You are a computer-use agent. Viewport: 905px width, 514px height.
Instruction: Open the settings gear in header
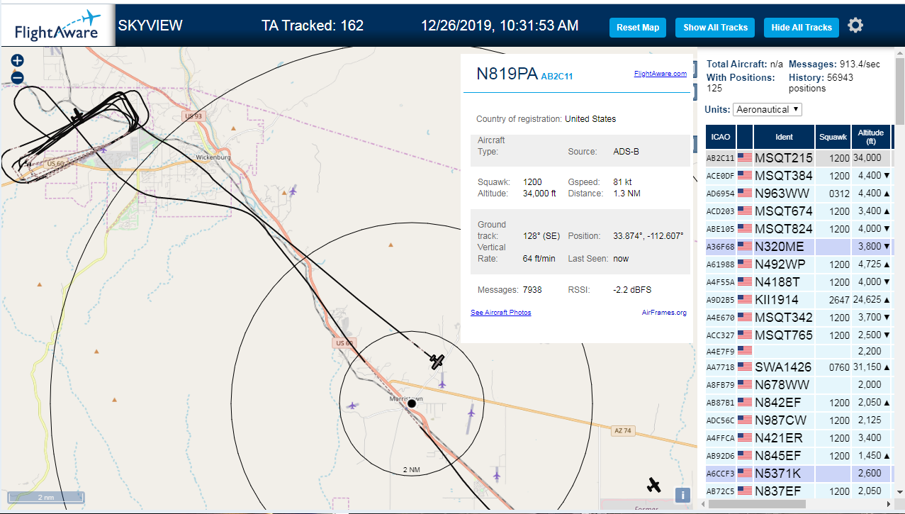[855, 26]
